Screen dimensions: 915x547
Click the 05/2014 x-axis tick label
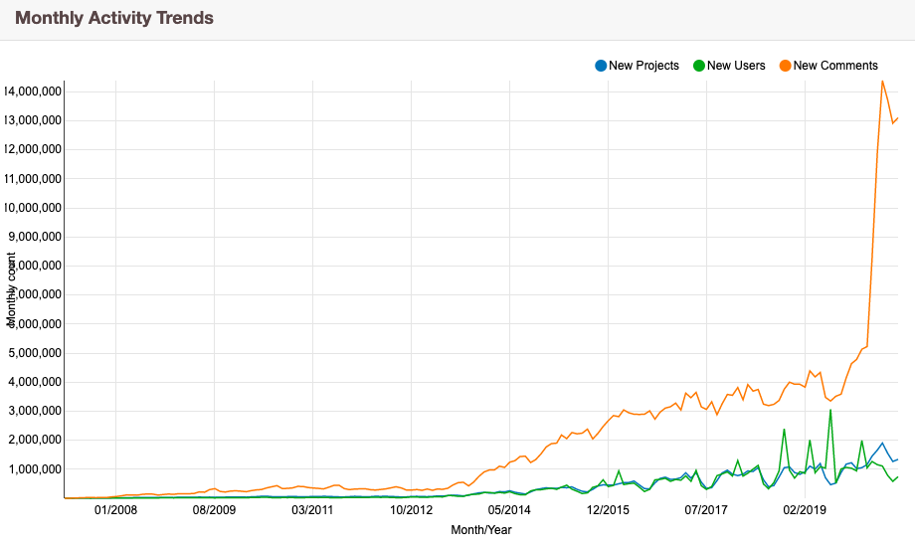[509, 511]
